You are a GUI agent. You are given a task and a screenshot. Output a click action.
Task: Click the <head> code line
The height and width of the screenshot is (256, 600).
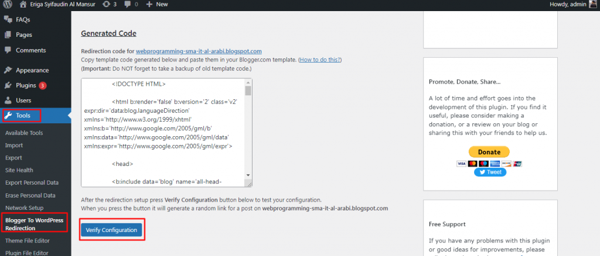tap(122, 164)
